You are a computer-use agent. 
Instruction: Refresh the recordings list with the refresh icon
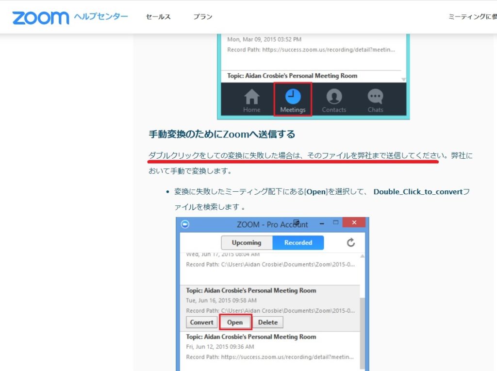(x=350, y=242)
